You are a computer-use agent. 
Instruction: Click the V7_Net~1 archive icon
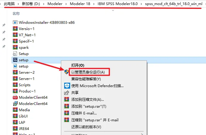coord(15,35)
